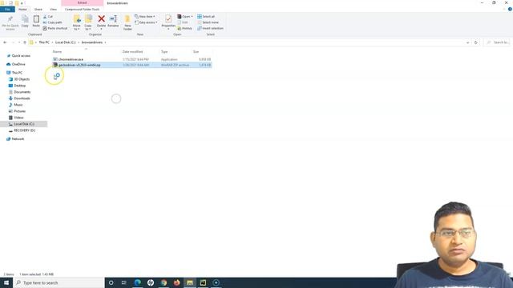513x288 pixels.
Task: Click the Cut command
Action: tap(48, 16)
